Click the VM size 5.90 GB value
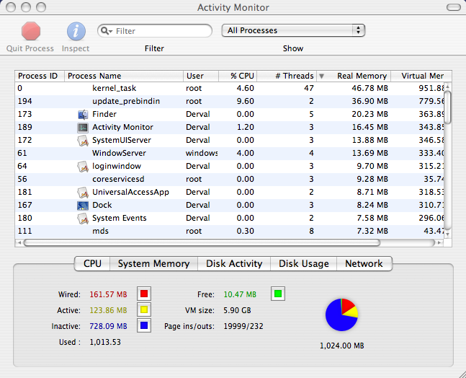The width and height of the screenshot is (466, 378). (237, 310)
